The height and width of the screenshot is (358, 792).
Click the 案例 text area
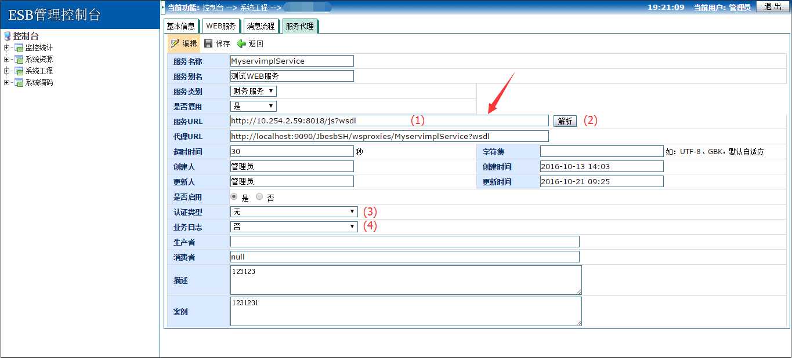coord(406,311)
